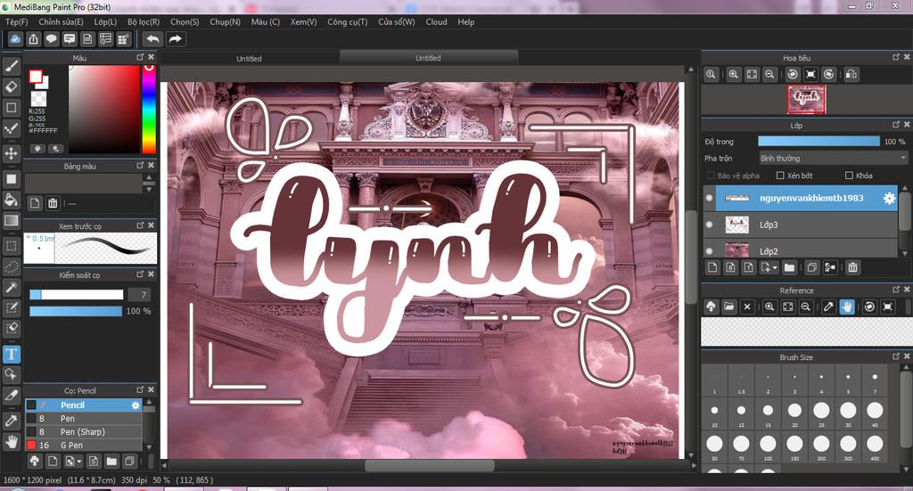Select the Move tool with crossed arrows
The image size is (913, 491).
pyautogui.click(x=11, y=153)
